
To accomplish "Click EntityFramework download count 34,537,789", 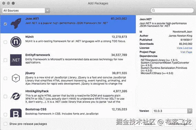I will pyautogui.click(x=119, y=55).
